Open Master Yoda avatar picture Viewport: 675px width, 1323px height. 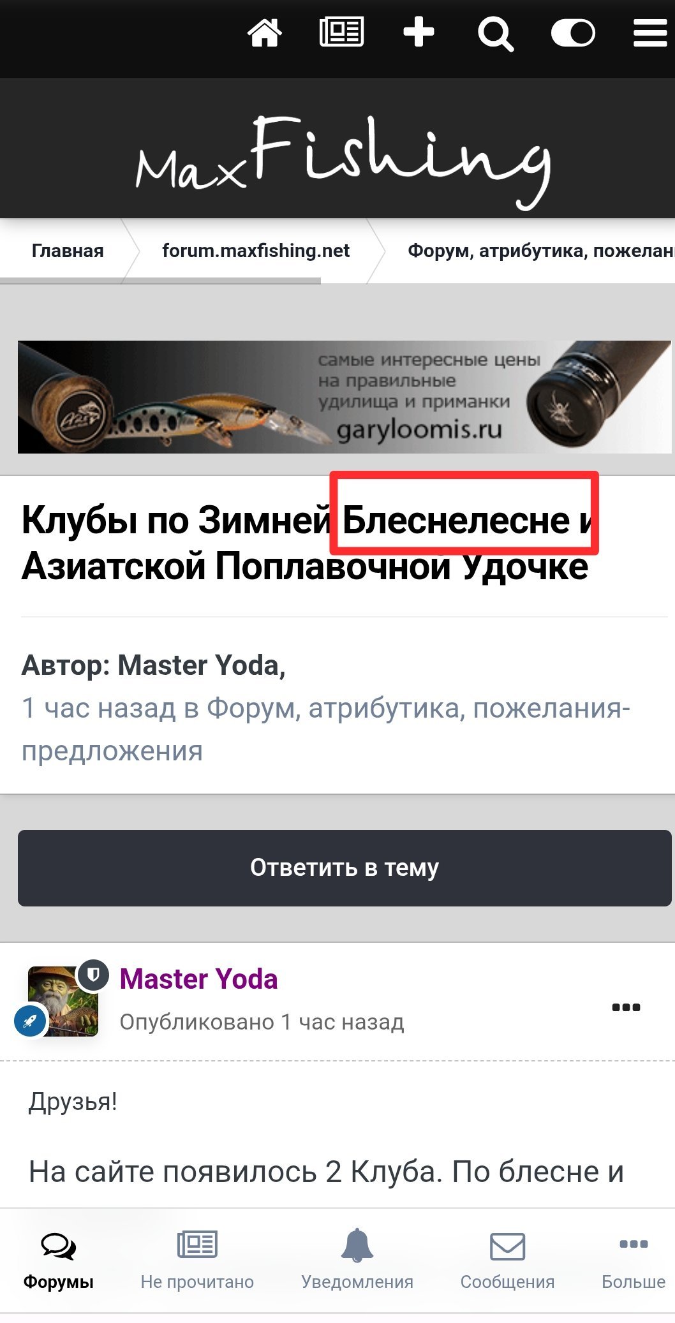63,1001
